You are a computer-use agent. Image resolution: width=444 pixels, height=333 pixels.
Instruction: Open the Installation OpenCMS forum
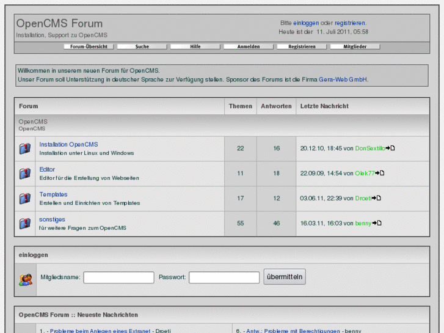point(68,145)
